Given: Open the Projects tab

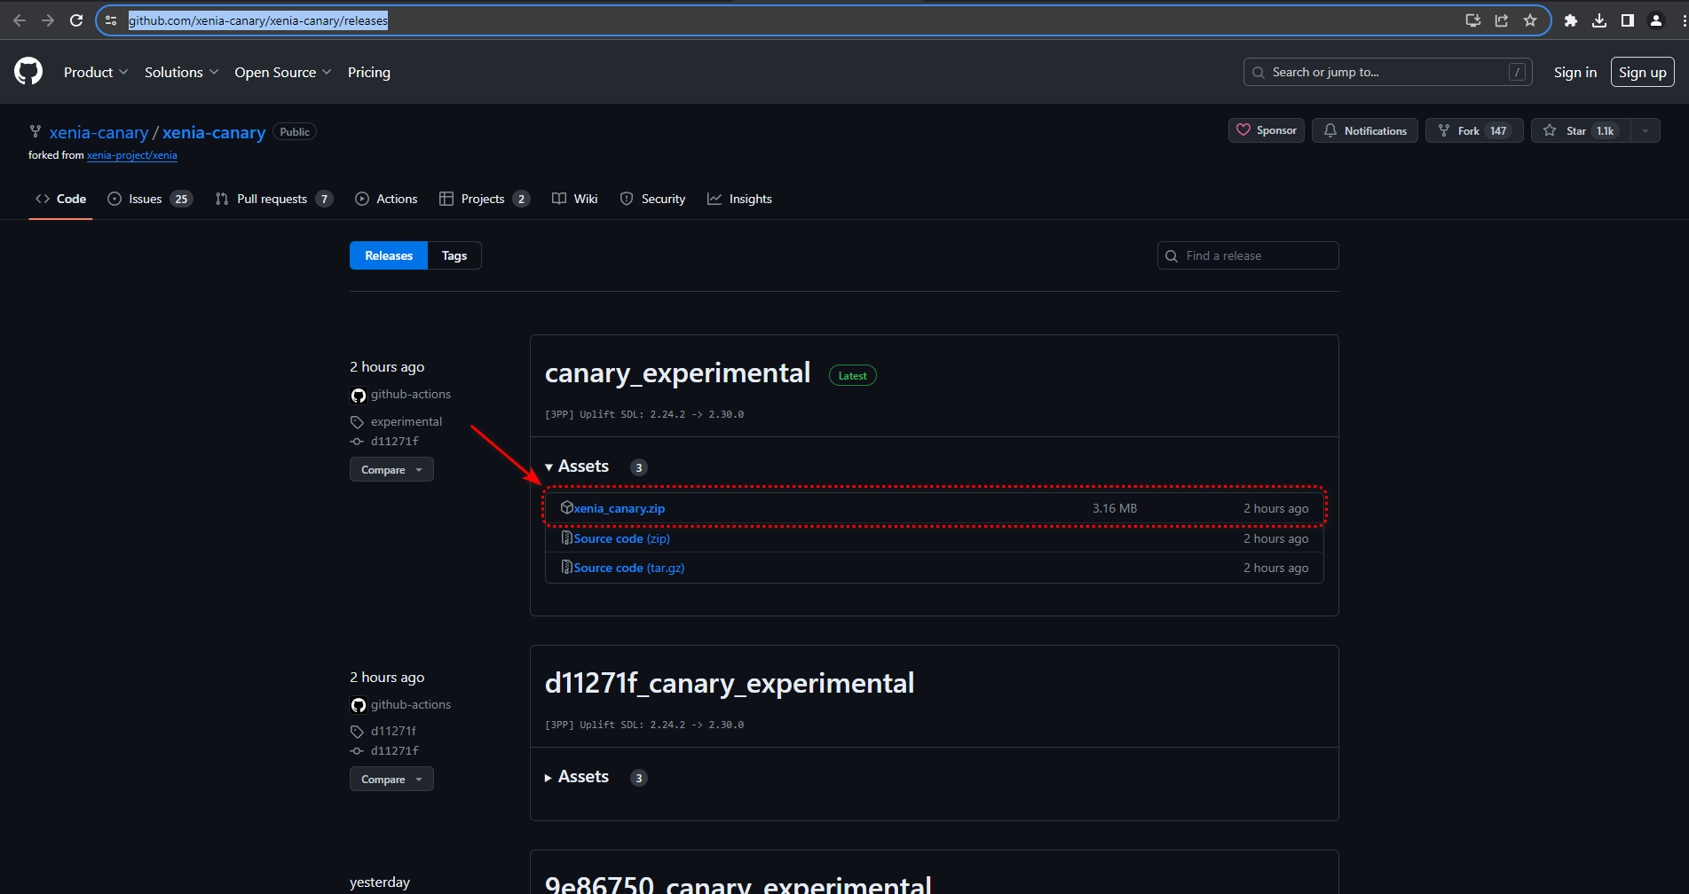Looking at the screenshot, I should (484, 199).
